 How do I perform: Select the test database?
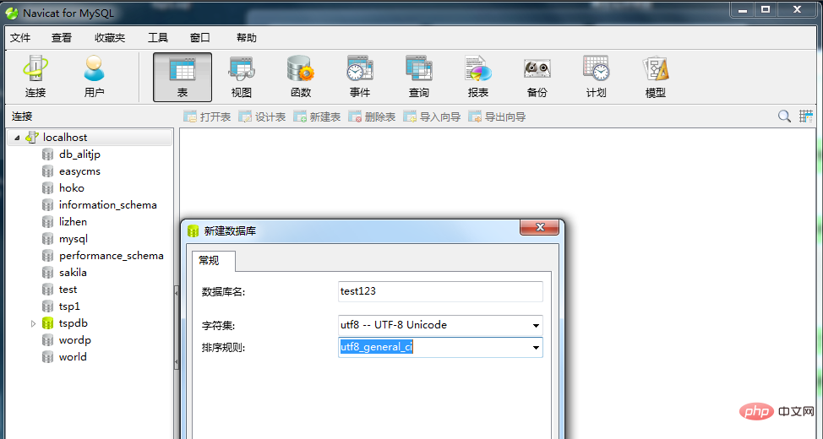click(x=68, y=289)
